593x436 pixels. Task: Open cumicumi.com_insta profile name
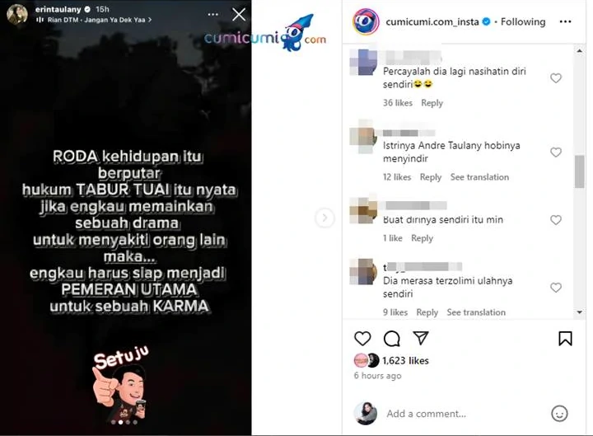[432, 22]
